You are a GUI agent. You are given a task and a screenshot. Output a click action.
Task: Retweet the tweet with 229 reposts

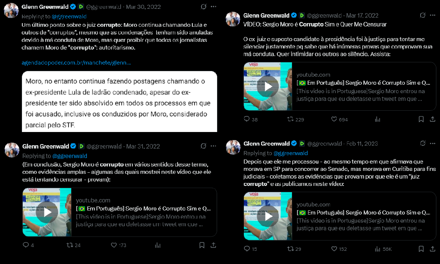click(290, 119)
